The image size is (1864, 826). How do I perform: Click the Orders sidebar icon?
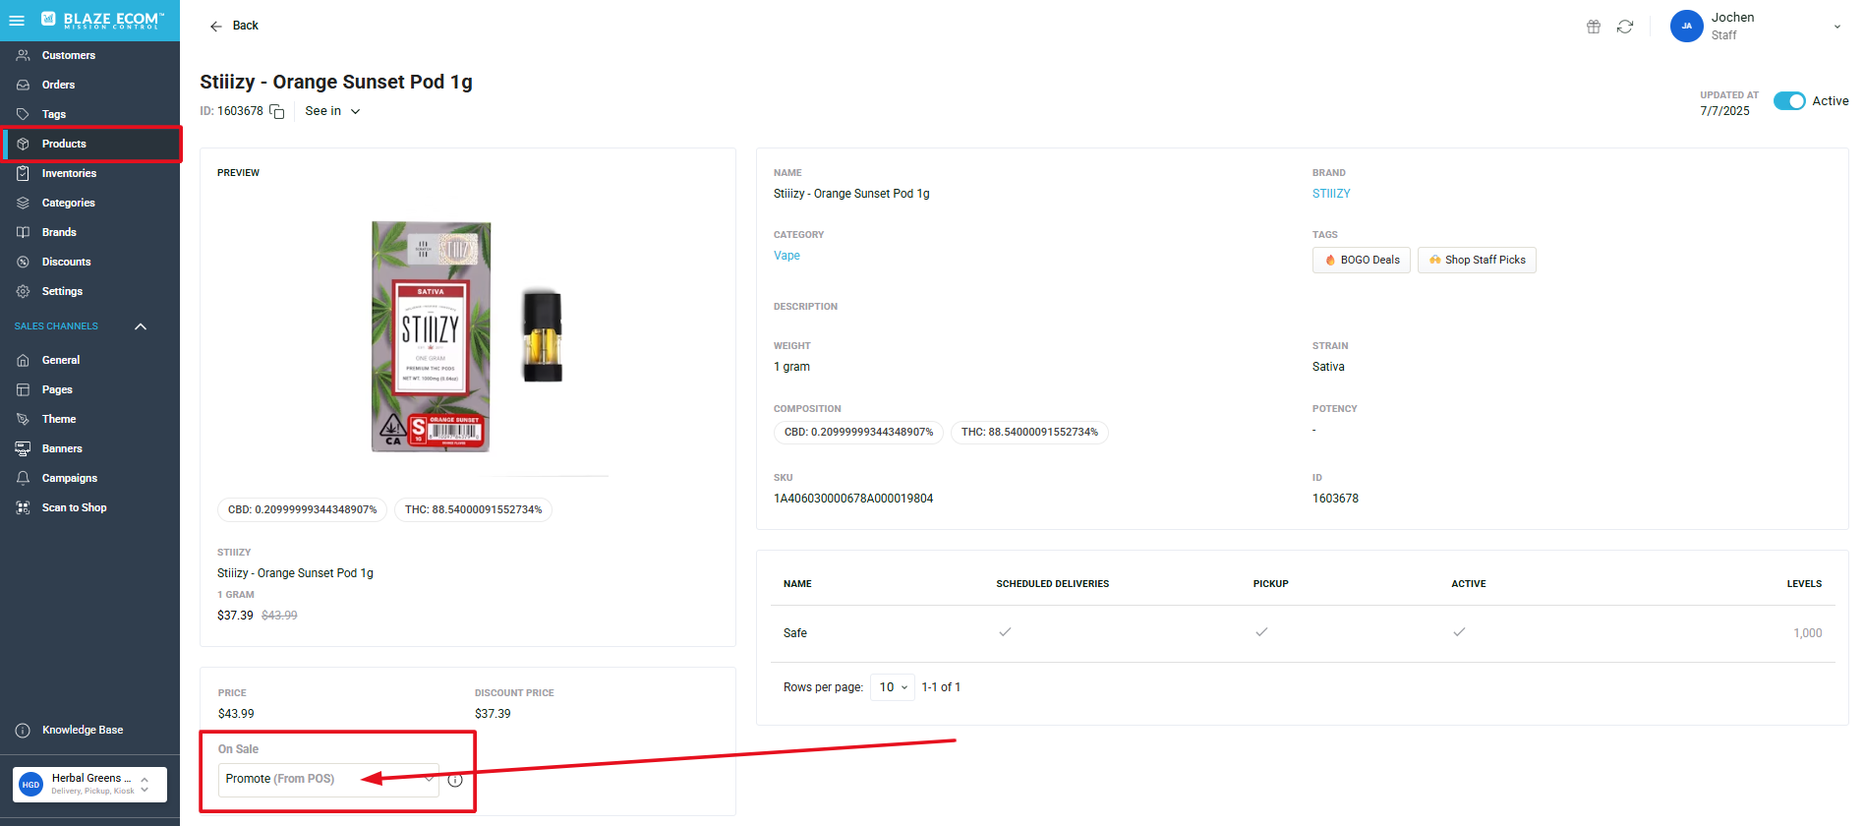(23, 85)
